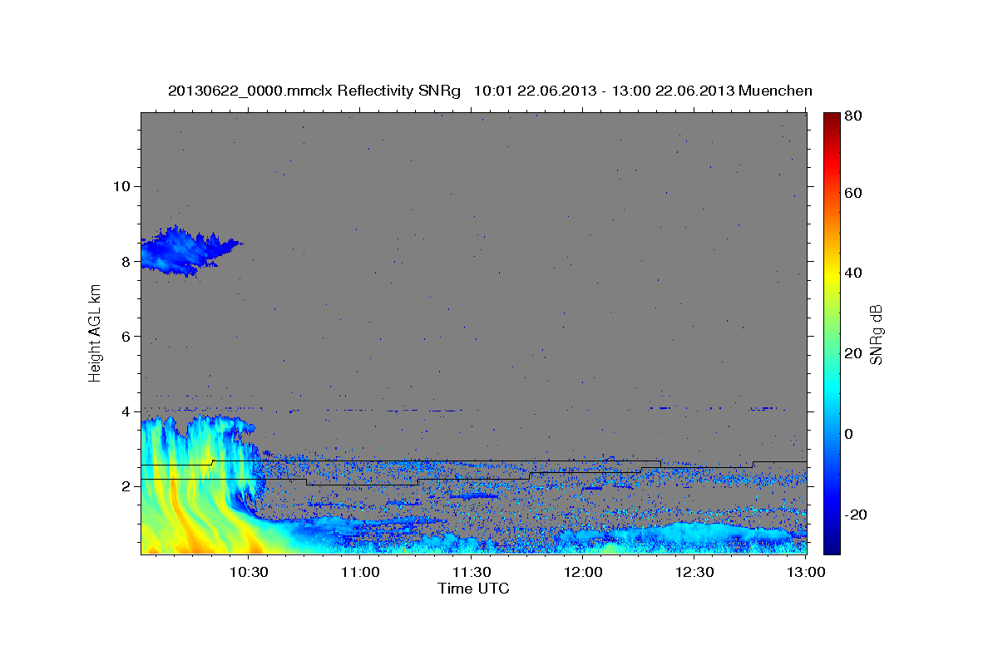The width and height of the screenshot is (998, 665).
Task: Click the 10:30 time tick label
Action: click(248, 572)
